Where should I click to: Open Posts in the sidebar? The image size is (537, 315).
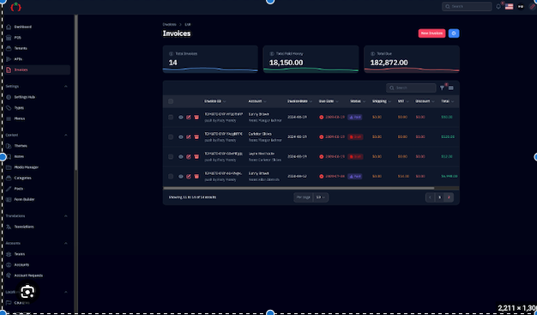(x=19, y=189)
